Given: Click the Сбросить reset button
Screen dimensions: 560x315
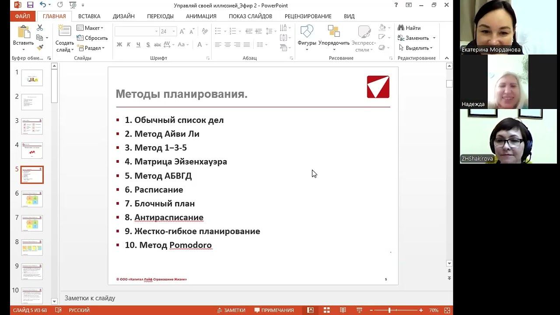Looking at the screenshot, I should [92, 38].
